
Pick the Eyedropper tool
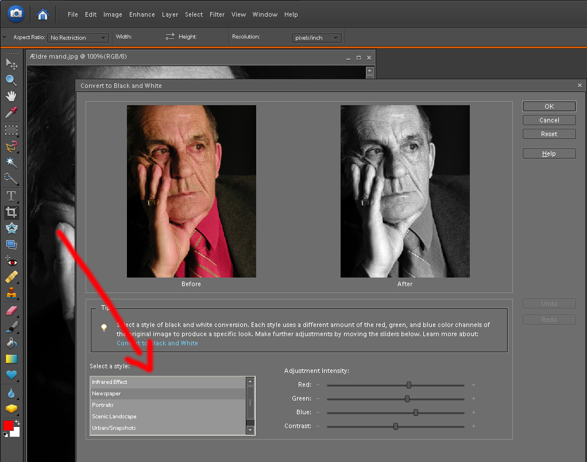tap(11, 112)
